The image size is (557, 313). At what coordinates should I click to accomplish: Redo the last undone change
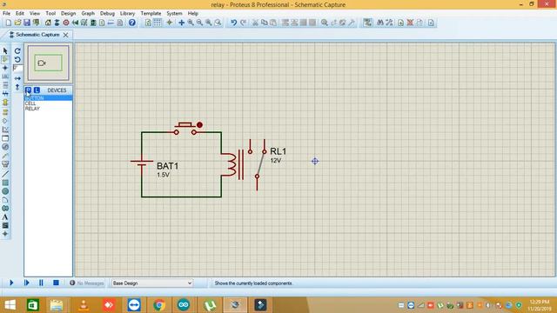[243, 23]
